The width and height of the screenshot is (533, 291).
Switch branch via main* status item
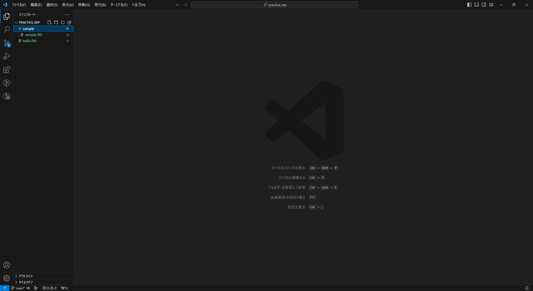tap(18, 288)
